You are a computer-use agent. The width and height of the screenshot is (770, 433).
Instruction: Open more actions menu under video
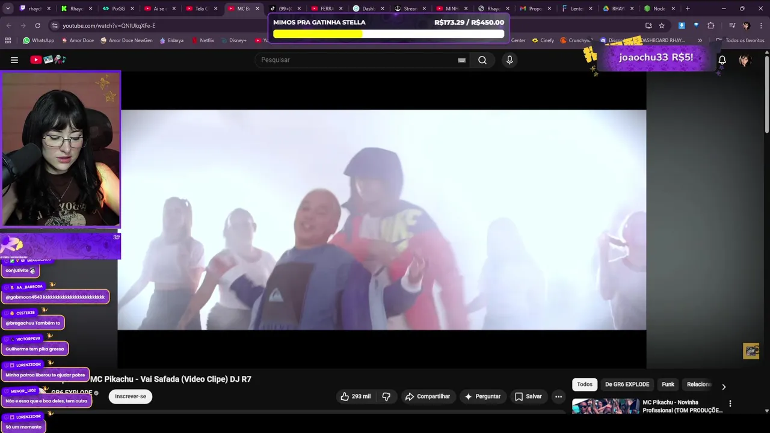click(x=558, y=396)
